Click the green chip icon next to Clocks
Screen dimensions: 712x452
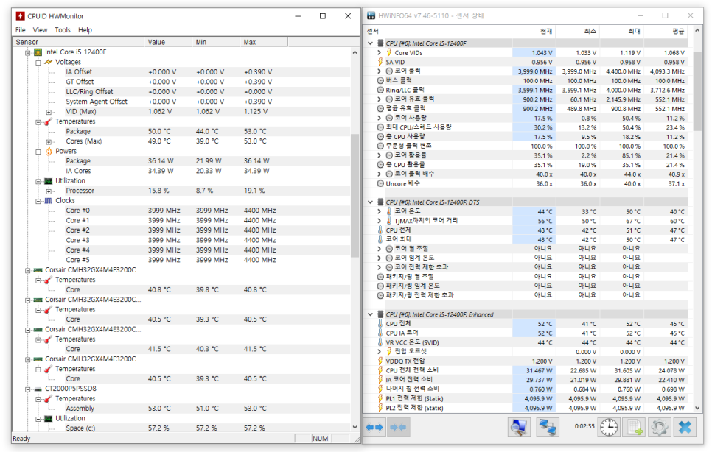49,200
